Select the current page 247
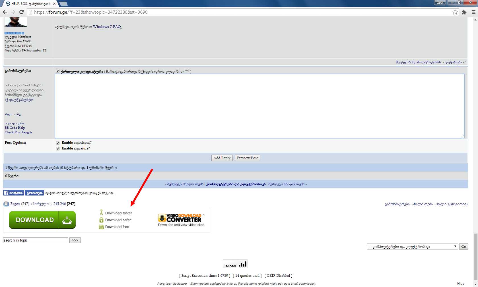The image size is (478, 287). coord(71,204)
